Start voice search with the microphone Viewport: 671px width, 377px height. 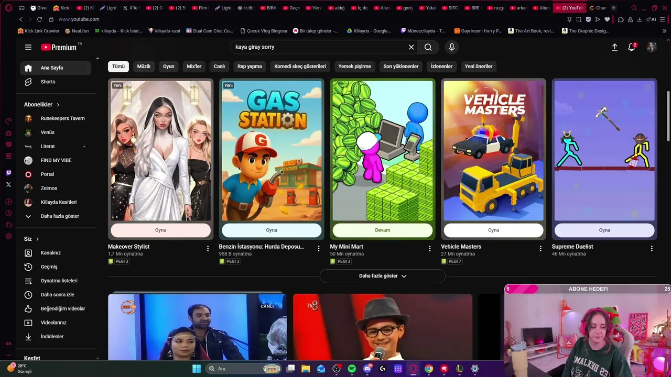click(x=452, y=47)
